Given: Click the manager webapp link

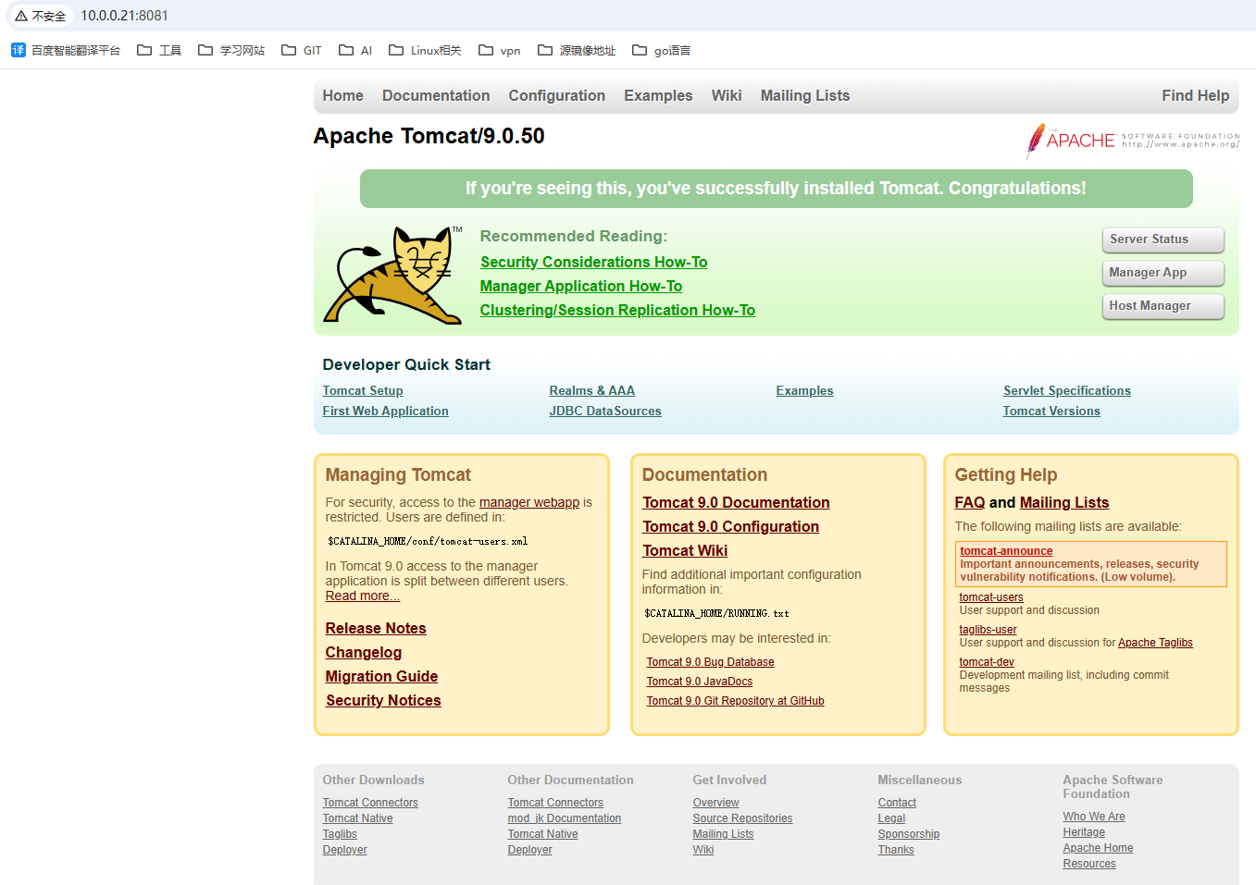Looking at the screenshot, I should point(529,502).
